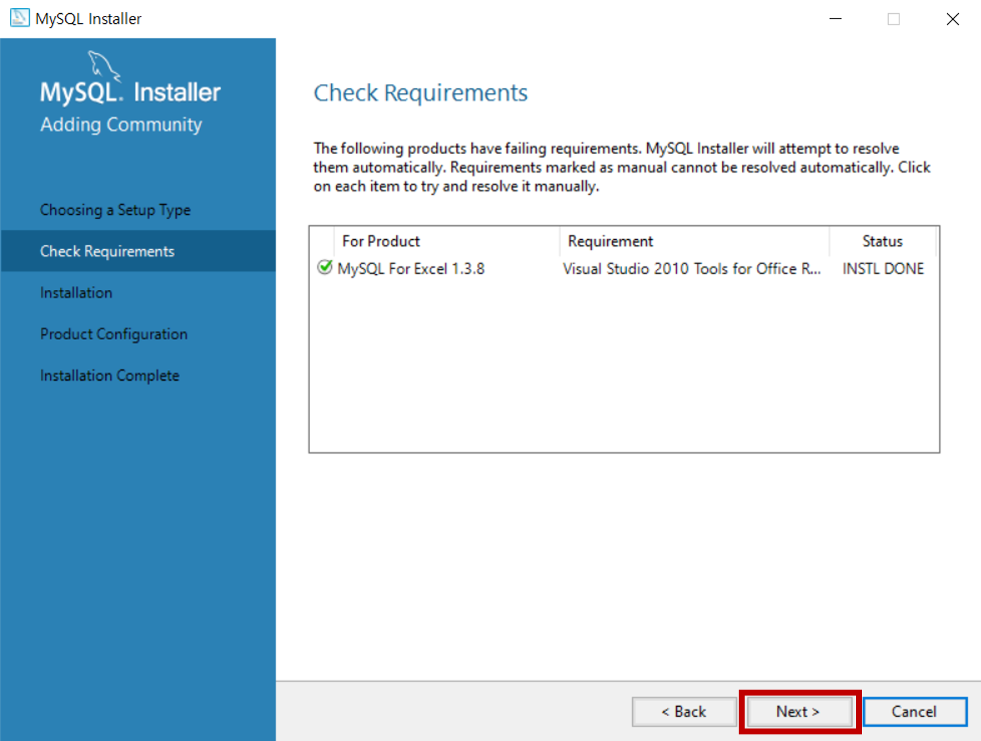Click the disabled maximize button
Image resolution: width=981 pixels, height=741 pixels.
(893, 18)
